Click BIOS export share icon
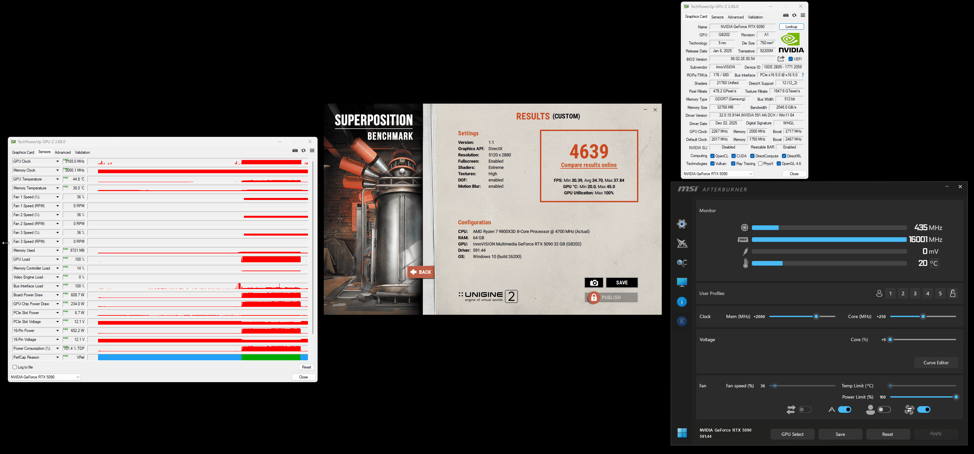The image size is (974, 454). [x=781, y=59]
